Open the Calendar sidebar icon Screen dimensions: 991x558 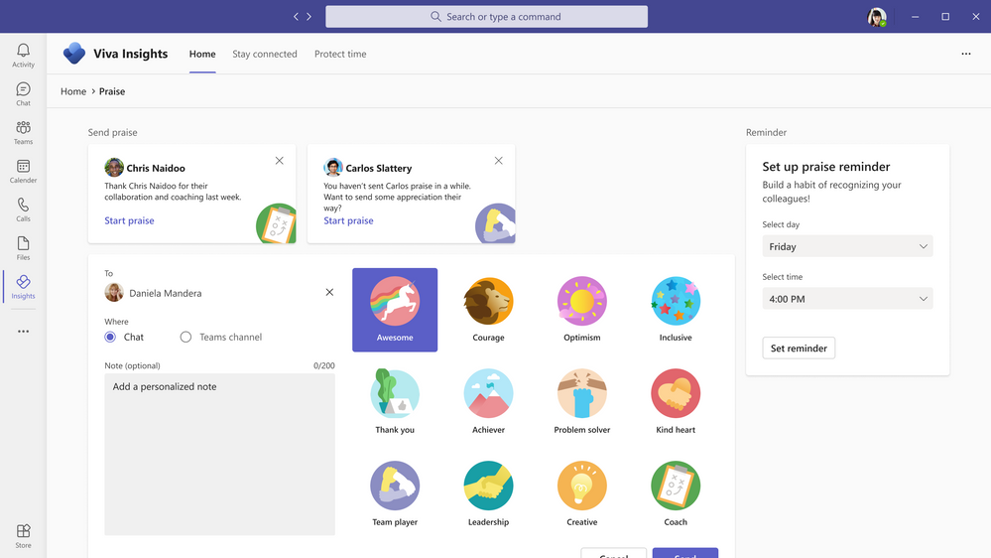[24, 171]
